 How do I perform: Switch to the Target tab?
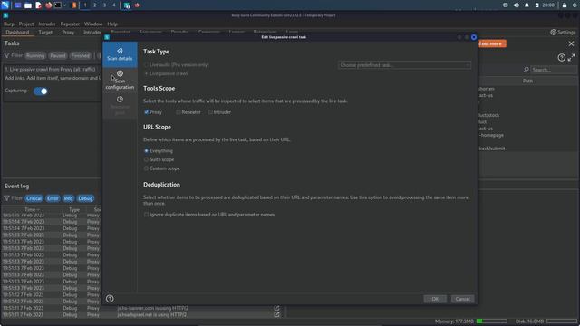[x=45, y=33]
